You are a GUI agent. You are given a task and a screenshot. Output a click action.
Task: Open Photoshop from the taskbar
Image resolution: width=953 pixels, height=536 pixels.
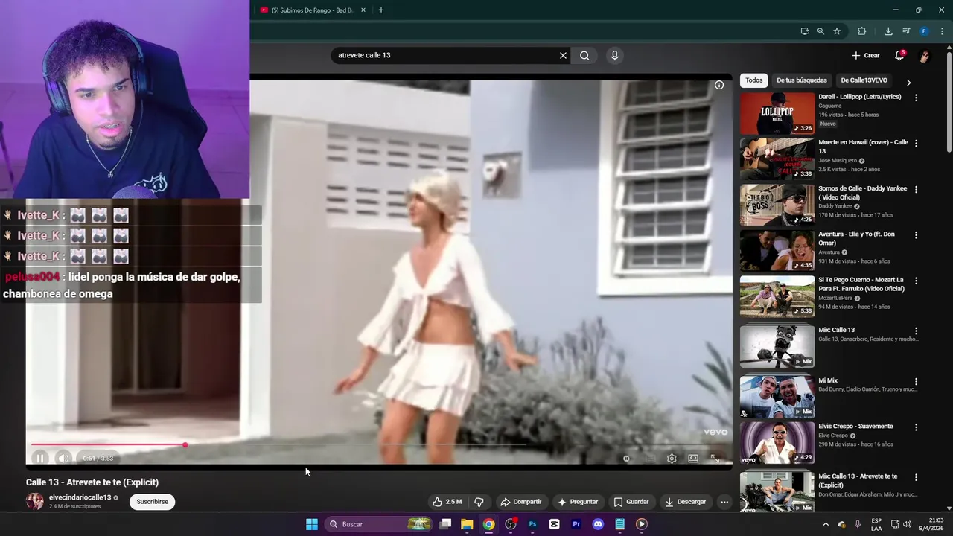(x=532, y=524)
